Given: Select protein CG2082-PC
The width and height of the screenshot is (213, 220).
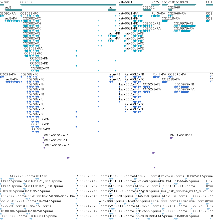Looking at the screenshot, I should click(x=63, y=82).
